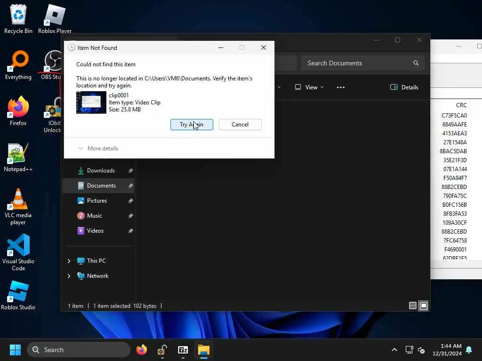Screen dimensions: 482x361
Task: Close the Item Not Found dialog
Action: 264,47
